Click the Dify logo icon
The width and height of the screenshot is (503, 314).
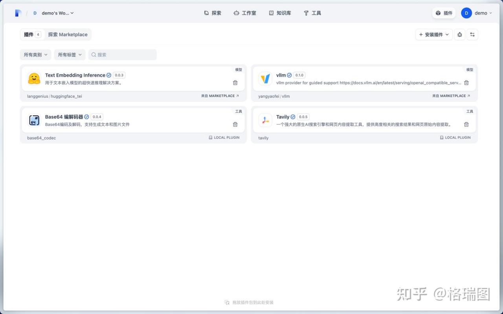tap(18, 13)
